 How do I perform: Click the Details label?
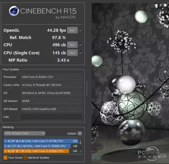[x=72, y=134]
